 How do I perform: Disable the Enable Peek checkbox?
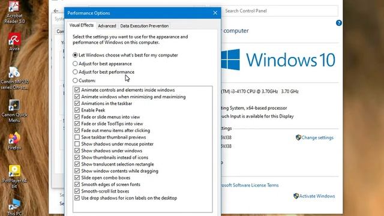tap(77, 110)
